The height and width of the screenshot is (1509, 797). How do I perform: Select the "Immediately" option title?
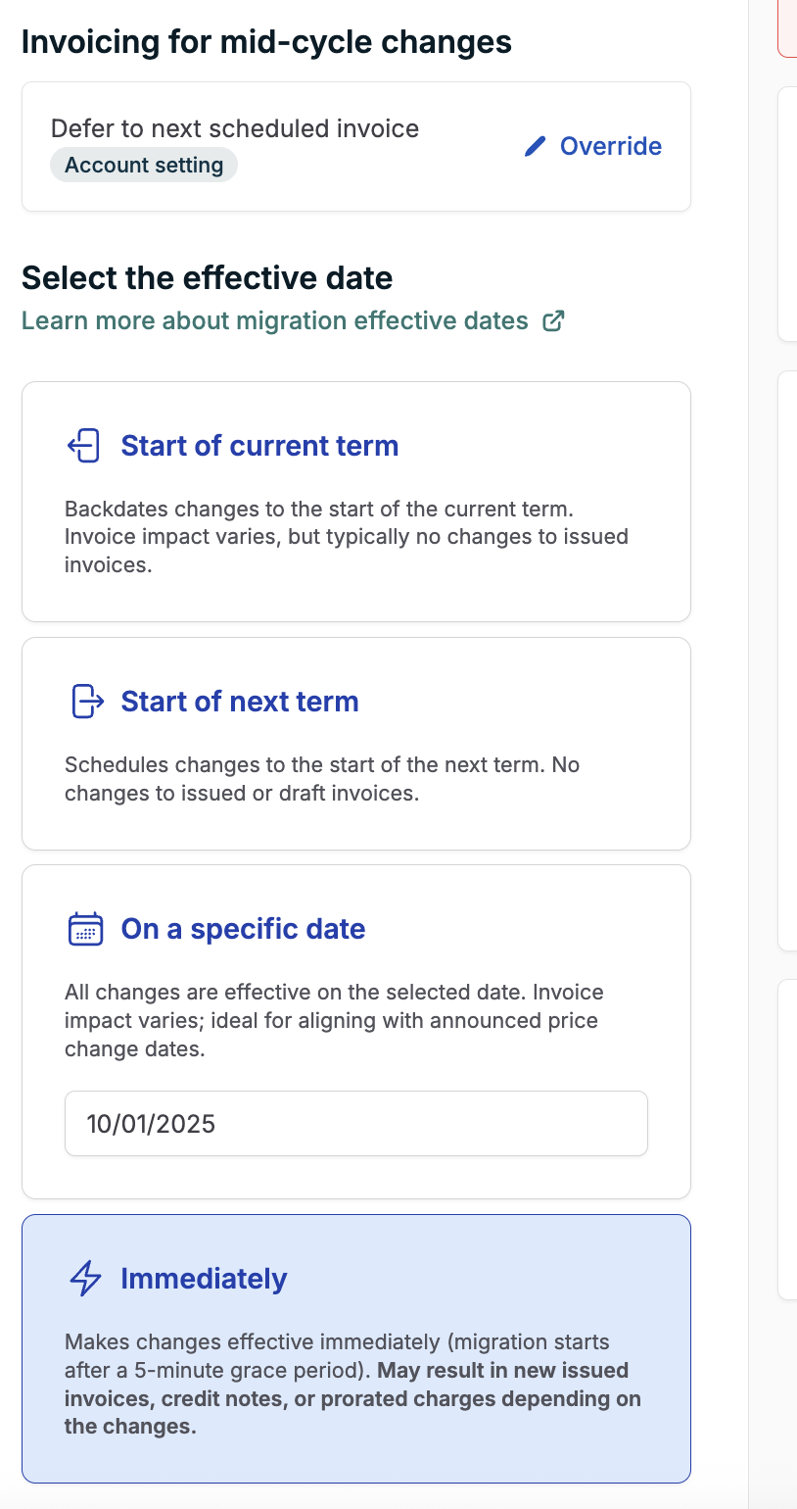(204, 1279)
